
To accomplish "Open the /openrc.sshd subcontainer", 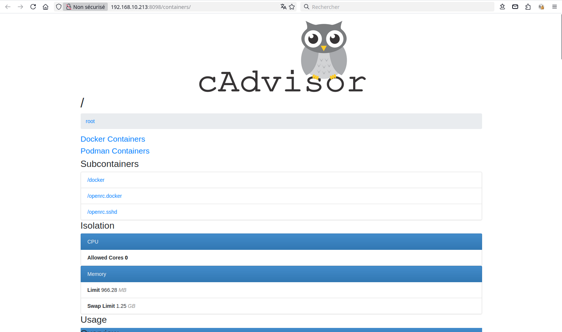I will (x=102, y=212).
